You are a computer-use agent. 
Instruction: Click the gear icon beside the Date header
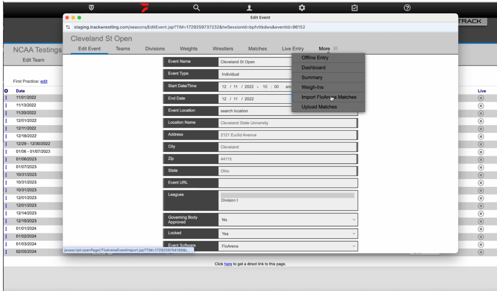pos(5,90)
